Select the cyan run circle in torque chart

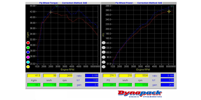click(x=28, y=62)
